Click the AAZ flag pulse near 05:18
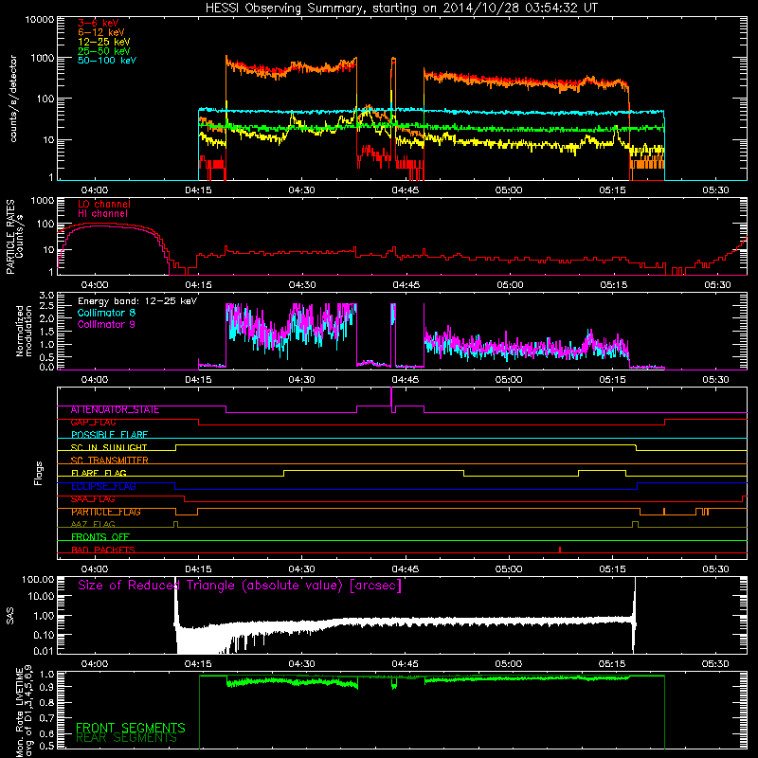 point(635,525)
